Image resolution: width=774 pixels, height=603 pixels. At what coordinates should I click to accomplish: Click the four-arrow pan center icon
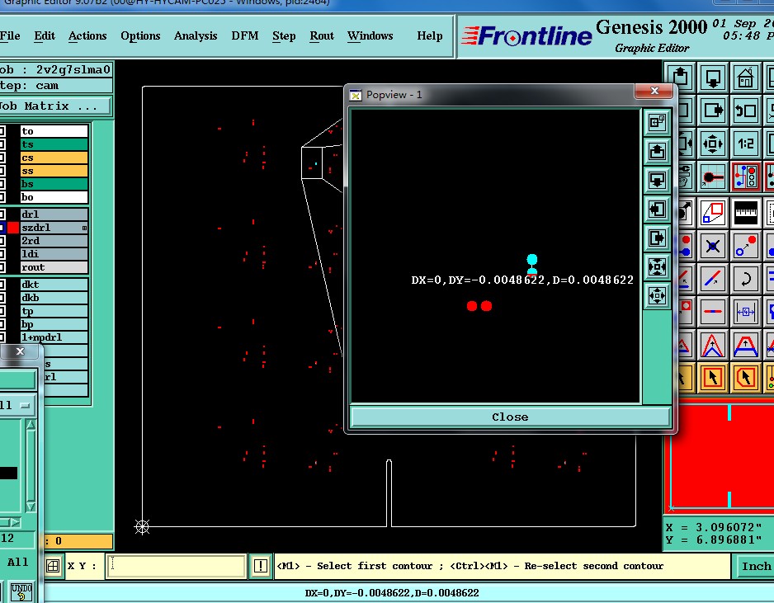tap(713, 144)
